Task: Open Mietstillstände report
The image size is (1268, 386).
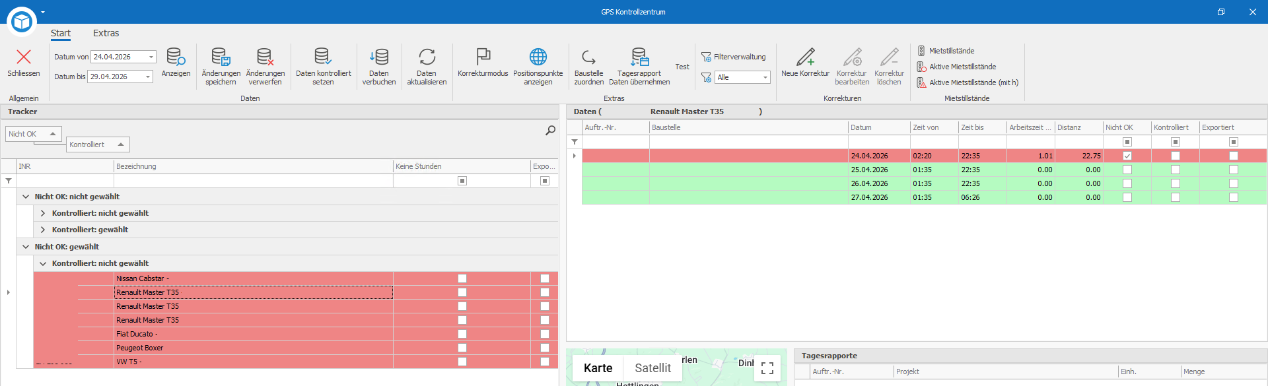Action: click(x=946, y=51)
